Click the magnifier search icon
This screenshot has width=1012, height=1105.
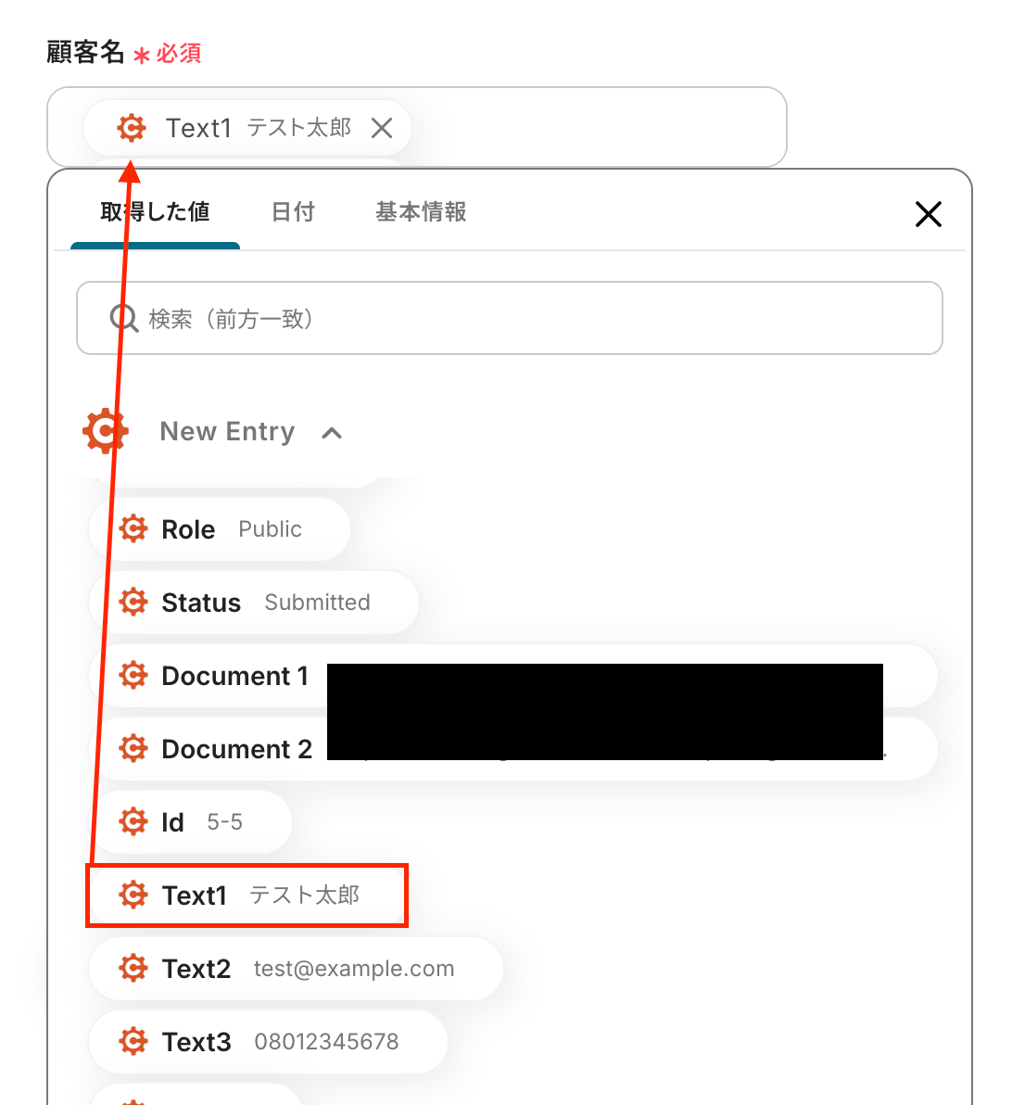click(x=124, y=319)
